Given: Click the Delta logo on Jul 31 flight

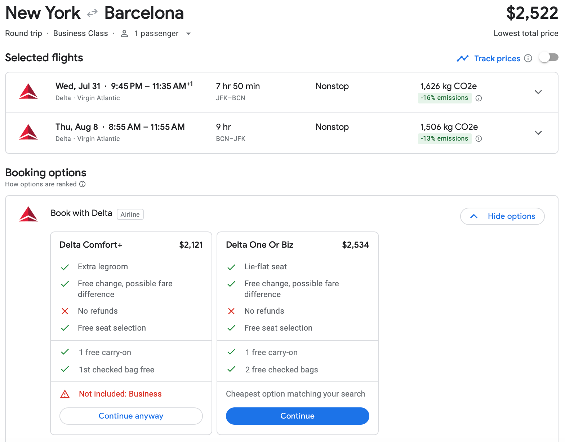Looking at the screenshot, I should (x=28, y=92).
